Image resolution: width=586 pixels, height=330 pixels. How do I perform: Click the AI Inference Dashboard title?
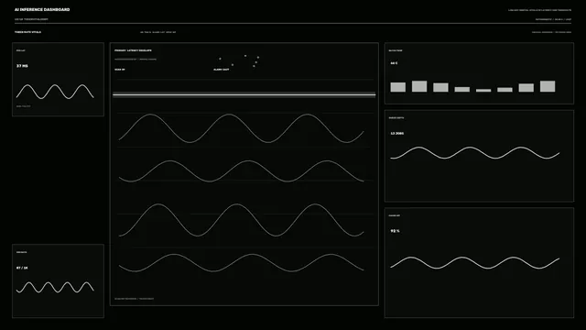pos(42,10)
